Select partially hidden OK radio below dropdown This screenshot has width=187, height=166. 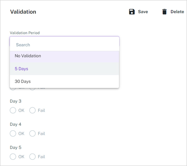[13, 89]
